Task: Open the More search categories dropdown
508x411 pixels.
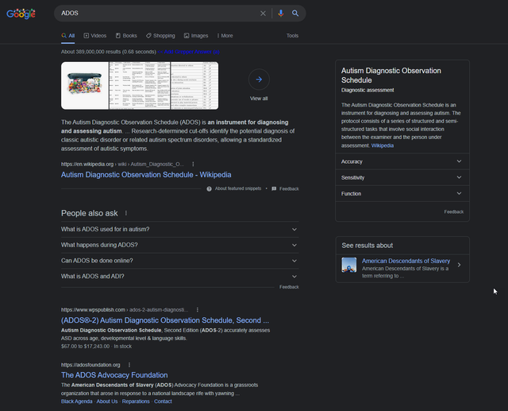Action: (x=225, y=36)
